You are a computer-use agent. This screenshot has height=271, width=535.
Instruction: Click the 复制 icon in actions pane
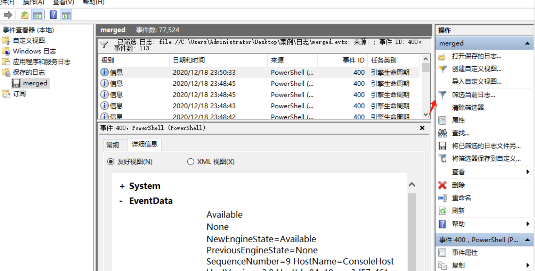(x=442, y=265)
